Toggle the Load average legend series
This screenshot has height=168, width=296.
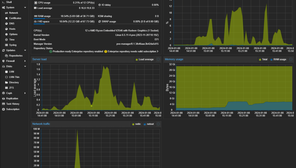pos(145,60)
